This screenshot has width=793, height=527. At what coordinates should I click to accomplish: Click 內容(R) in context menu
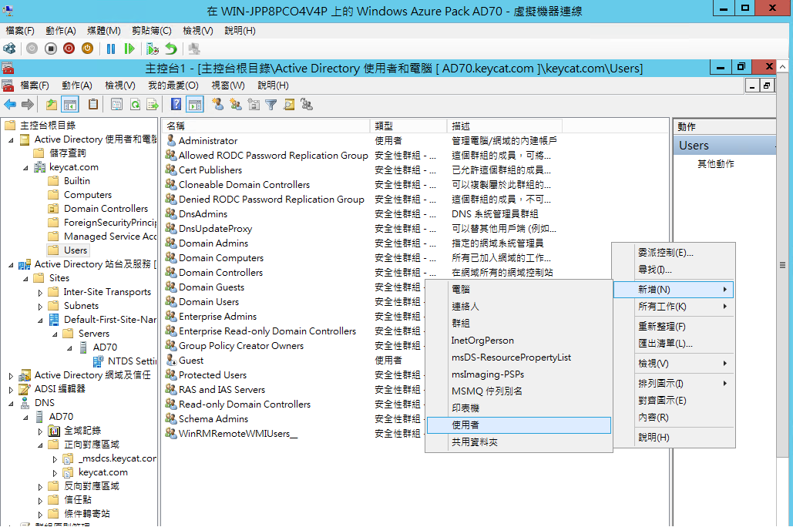(674, 418)
